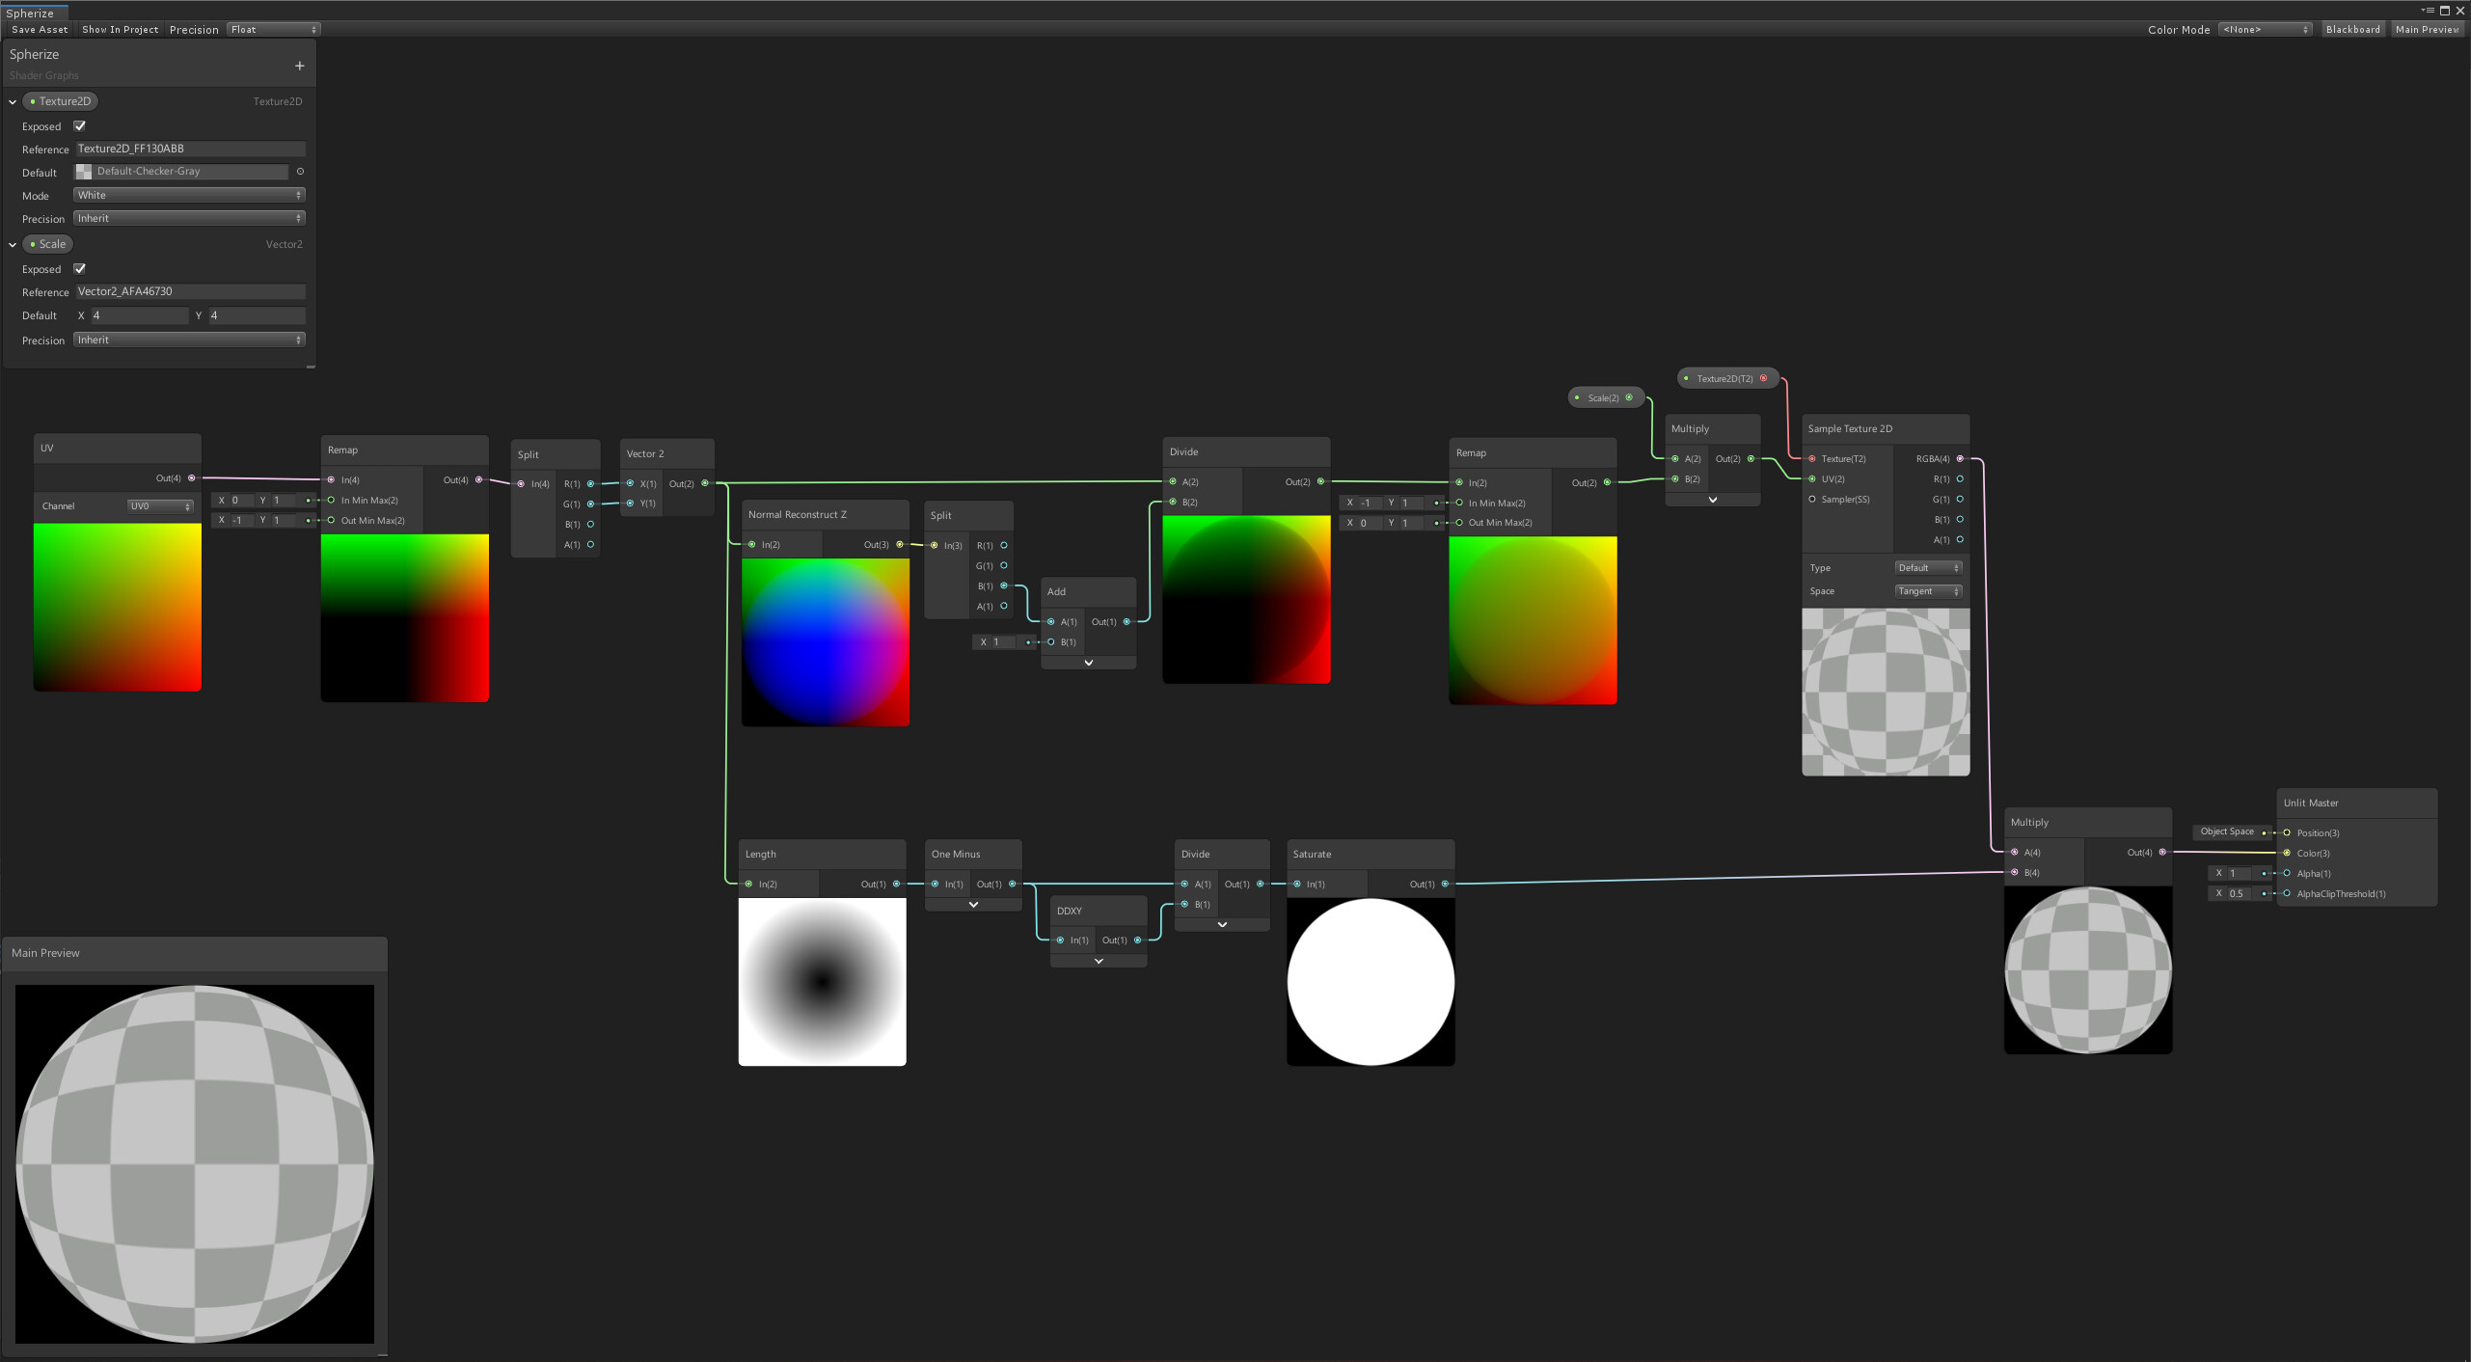This screenshot has width=2471, height=1362.
Task: Click the Out(4) output port on the UV node
Action: [x=191, y=477]
